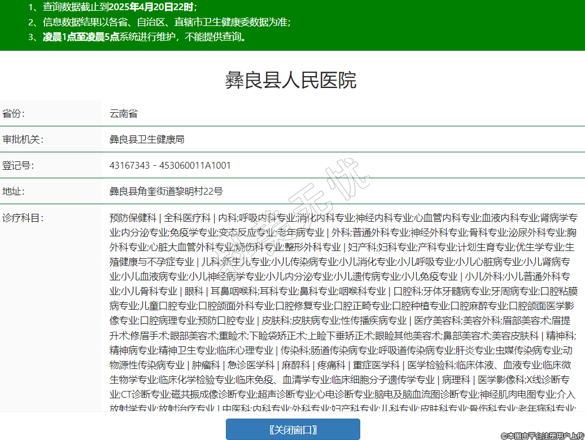Click the 地址 field label
Image resolution: width=585 pixels, height=440 pixels.
click(x=14, y=191)
